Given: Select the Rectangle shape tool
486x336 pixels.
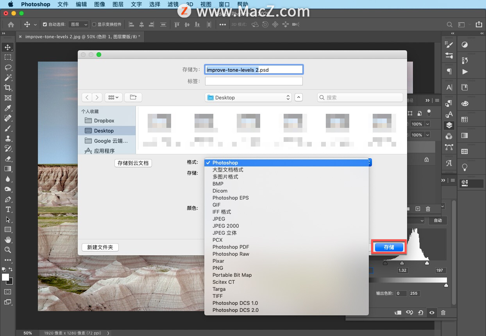Looking at the screenshot, I should (7, 230).
